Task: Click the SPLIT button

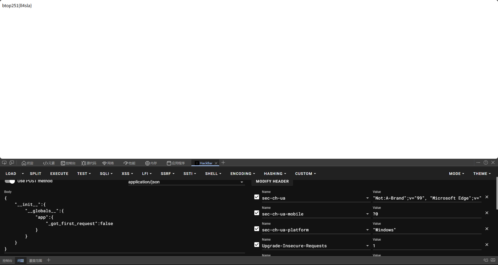Action: pyautogui.click(x=36, y=174)
